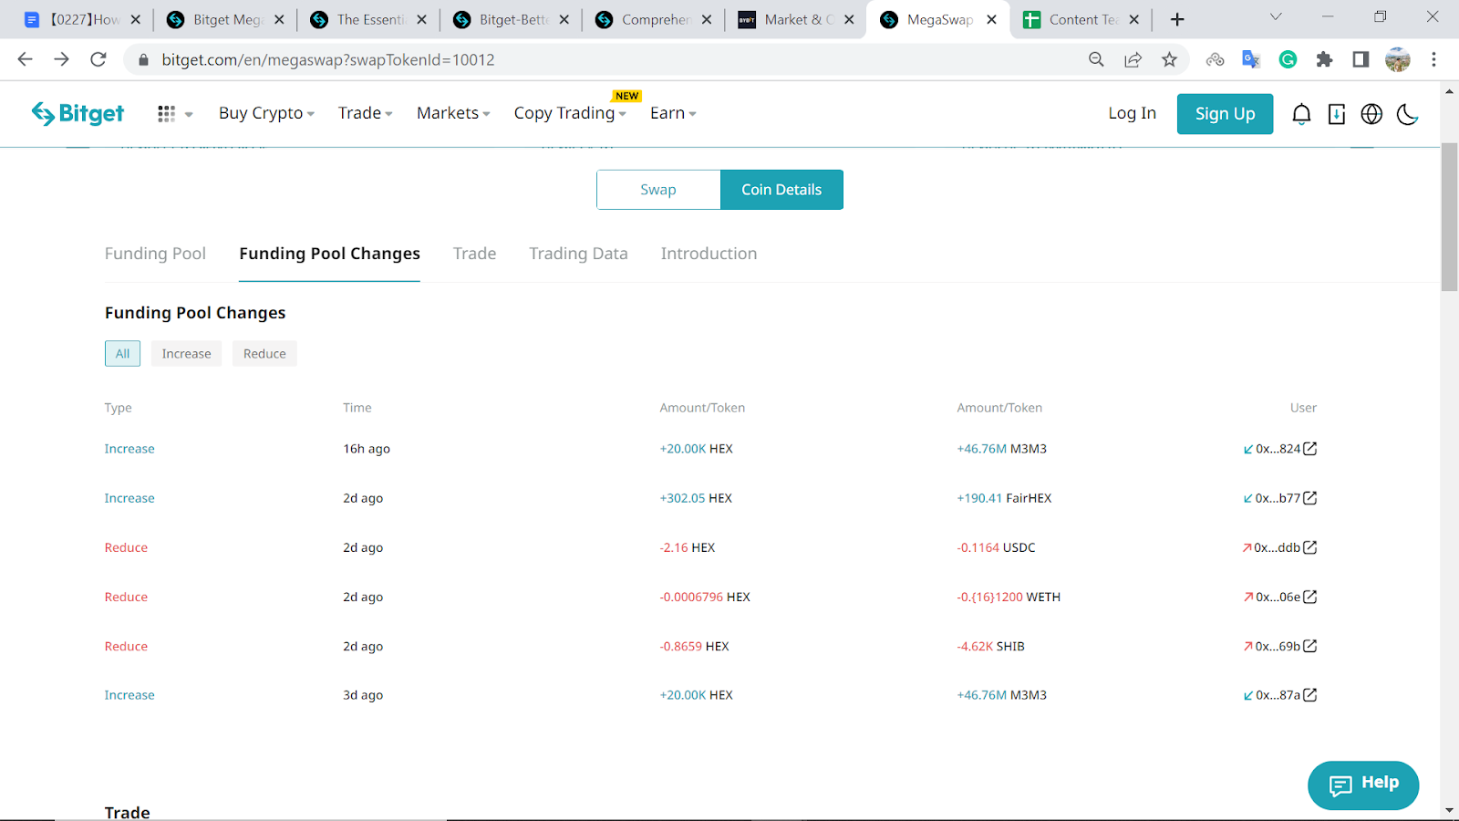
Task: Go forward in browser history
Action: point(61,59)
